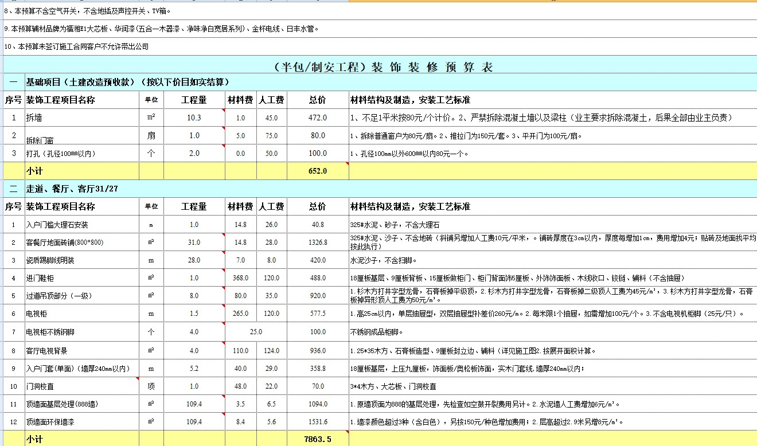Click the 电视柜 item name cell

pos(82,314)
